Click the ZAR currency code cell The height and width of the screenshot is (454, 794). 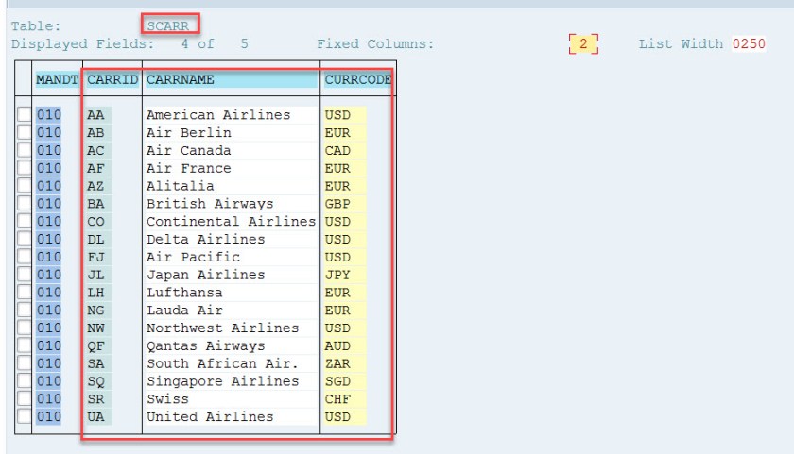click(337, 364)
